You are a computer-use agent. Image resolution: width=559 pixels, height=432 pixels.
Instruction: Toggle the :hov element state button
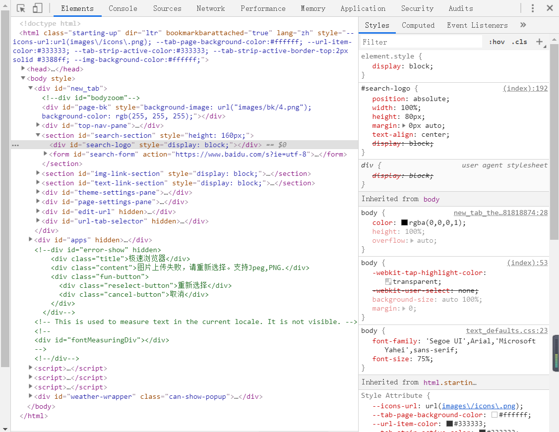[497, 42]
